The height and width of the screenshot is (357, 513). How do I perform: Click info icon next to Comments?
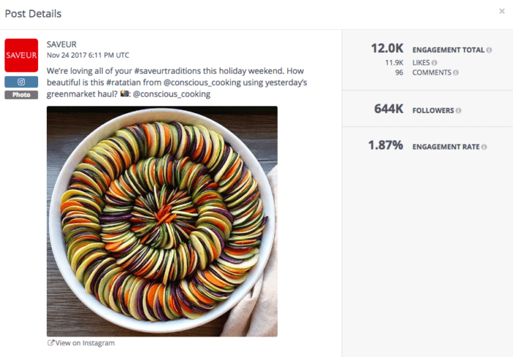[x=456, y=73]
